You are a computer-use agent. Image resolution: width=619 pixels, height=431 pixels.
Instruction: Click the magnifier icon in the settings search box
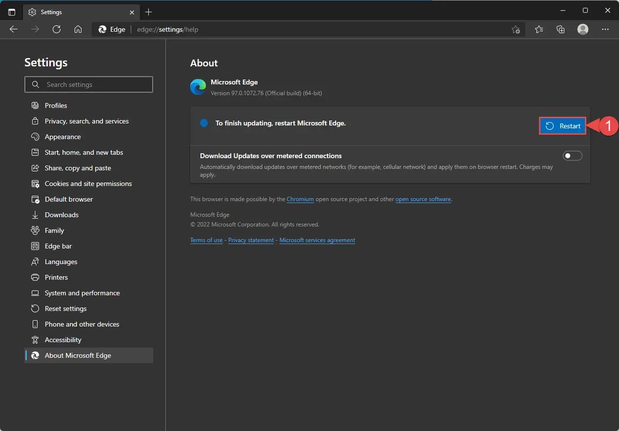[35, 84]
